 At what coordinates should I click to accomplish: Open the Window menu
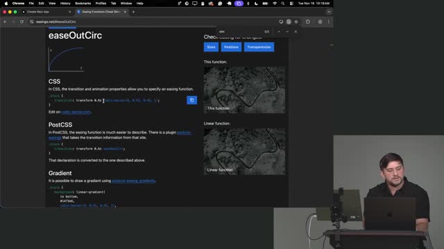[126, 3]
